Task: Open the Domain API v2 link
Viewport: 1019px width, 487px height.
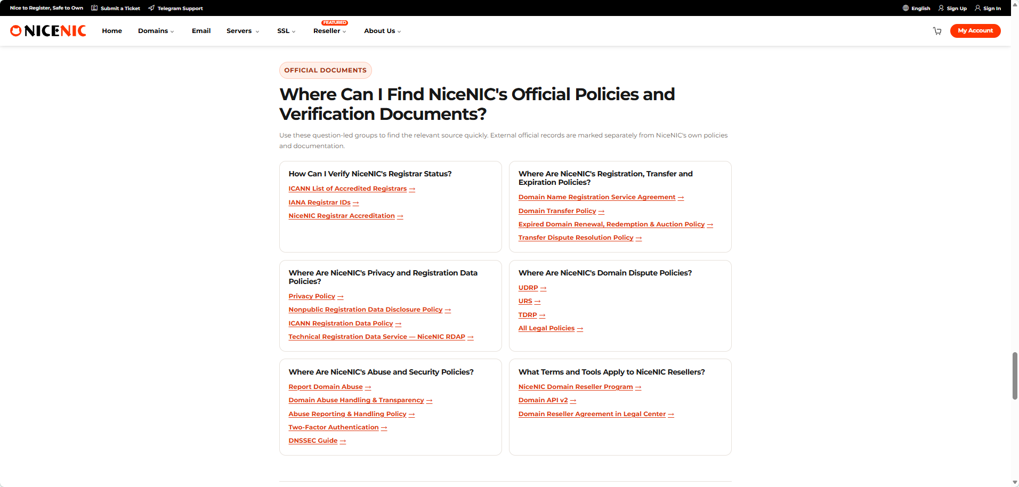Action: click(x=547, y=400)
